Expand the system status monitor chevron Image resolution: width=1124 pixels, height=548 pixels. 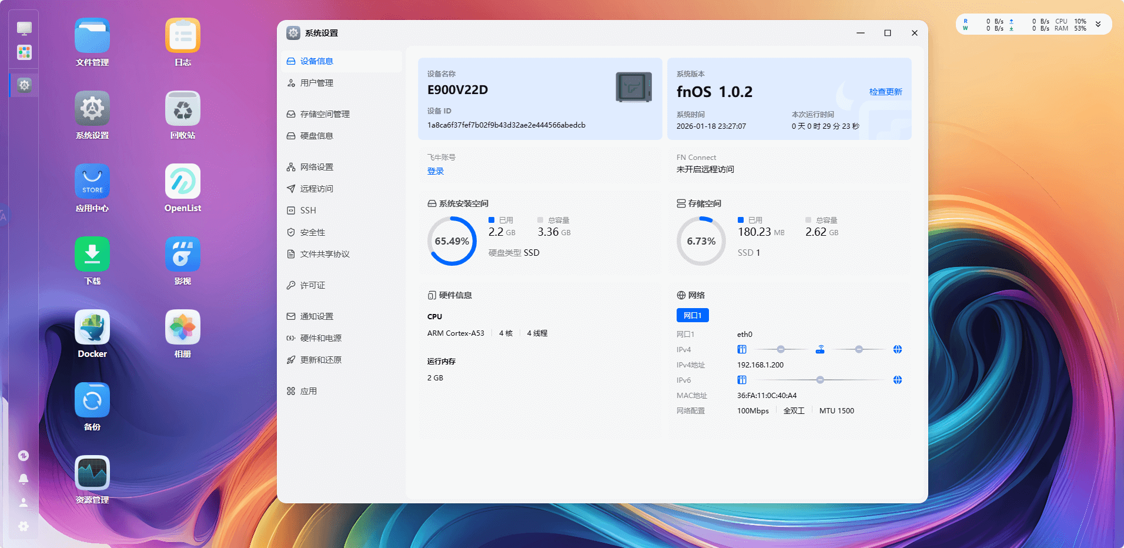pyautogui.click(x=1098, y=25)
